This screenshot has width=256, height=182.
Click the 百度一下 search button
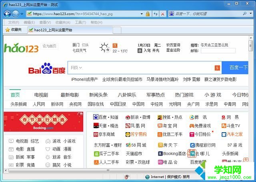coord(235,68)
